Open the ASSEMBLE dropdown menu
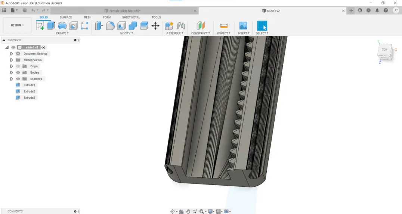 (175, 33)
